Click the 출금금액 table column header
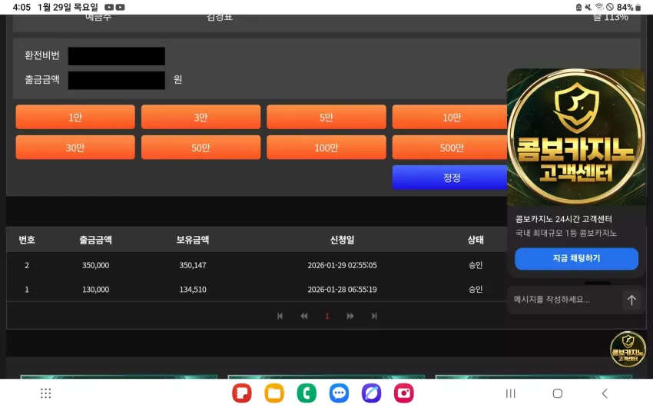653x408 pixels. tap(95, 240)
